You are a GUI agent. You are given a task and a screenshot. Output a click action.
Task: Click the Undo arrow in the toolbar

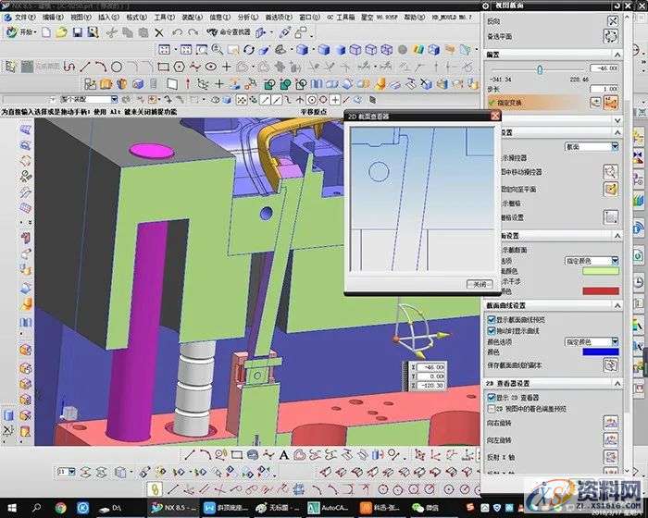tap(176, 32)
